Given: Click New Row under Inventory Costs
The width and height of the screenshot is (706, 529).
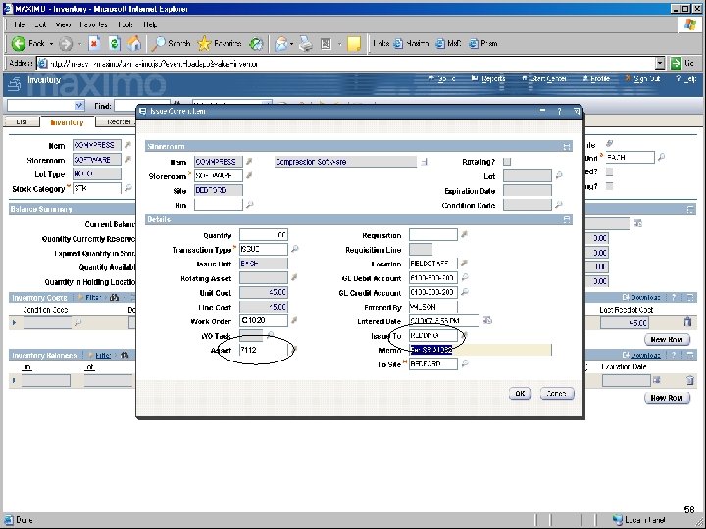Looking at the screenshot, I should pyautogui.click(x=667, y=340).
